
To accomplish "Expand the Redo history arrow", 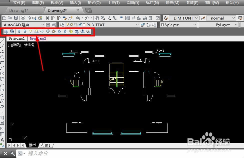I will [x=91, y=18].
